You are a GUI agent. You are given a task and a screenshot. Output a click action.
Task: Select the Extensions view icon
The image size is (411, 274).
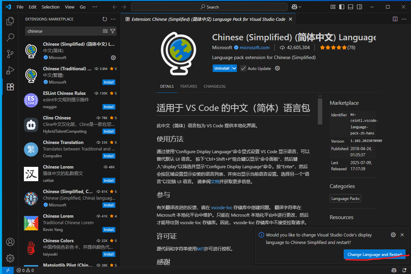(x=10, y=87)
